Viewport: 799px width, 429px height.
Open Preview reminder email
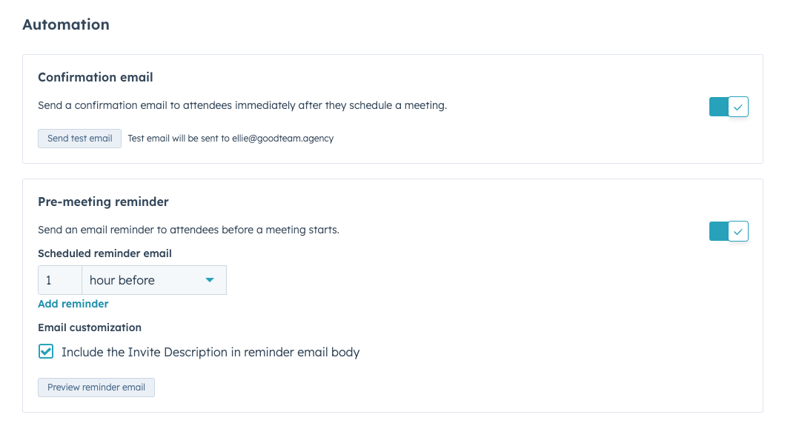point(96,388)
